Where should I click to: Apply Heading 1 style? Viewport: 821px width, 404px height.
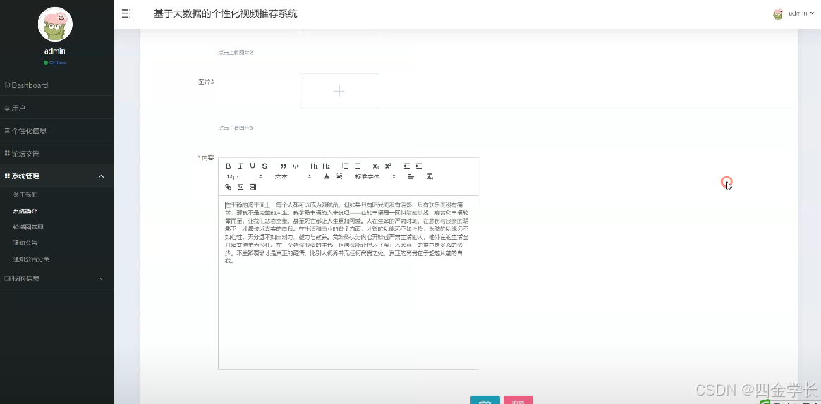point(314,166)
